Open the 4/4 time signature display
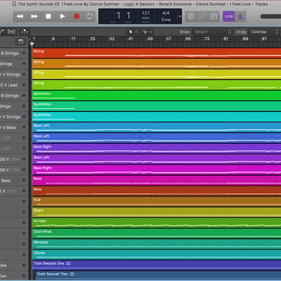Viewport: 281px width, 281px height. (x=166, y=13)
